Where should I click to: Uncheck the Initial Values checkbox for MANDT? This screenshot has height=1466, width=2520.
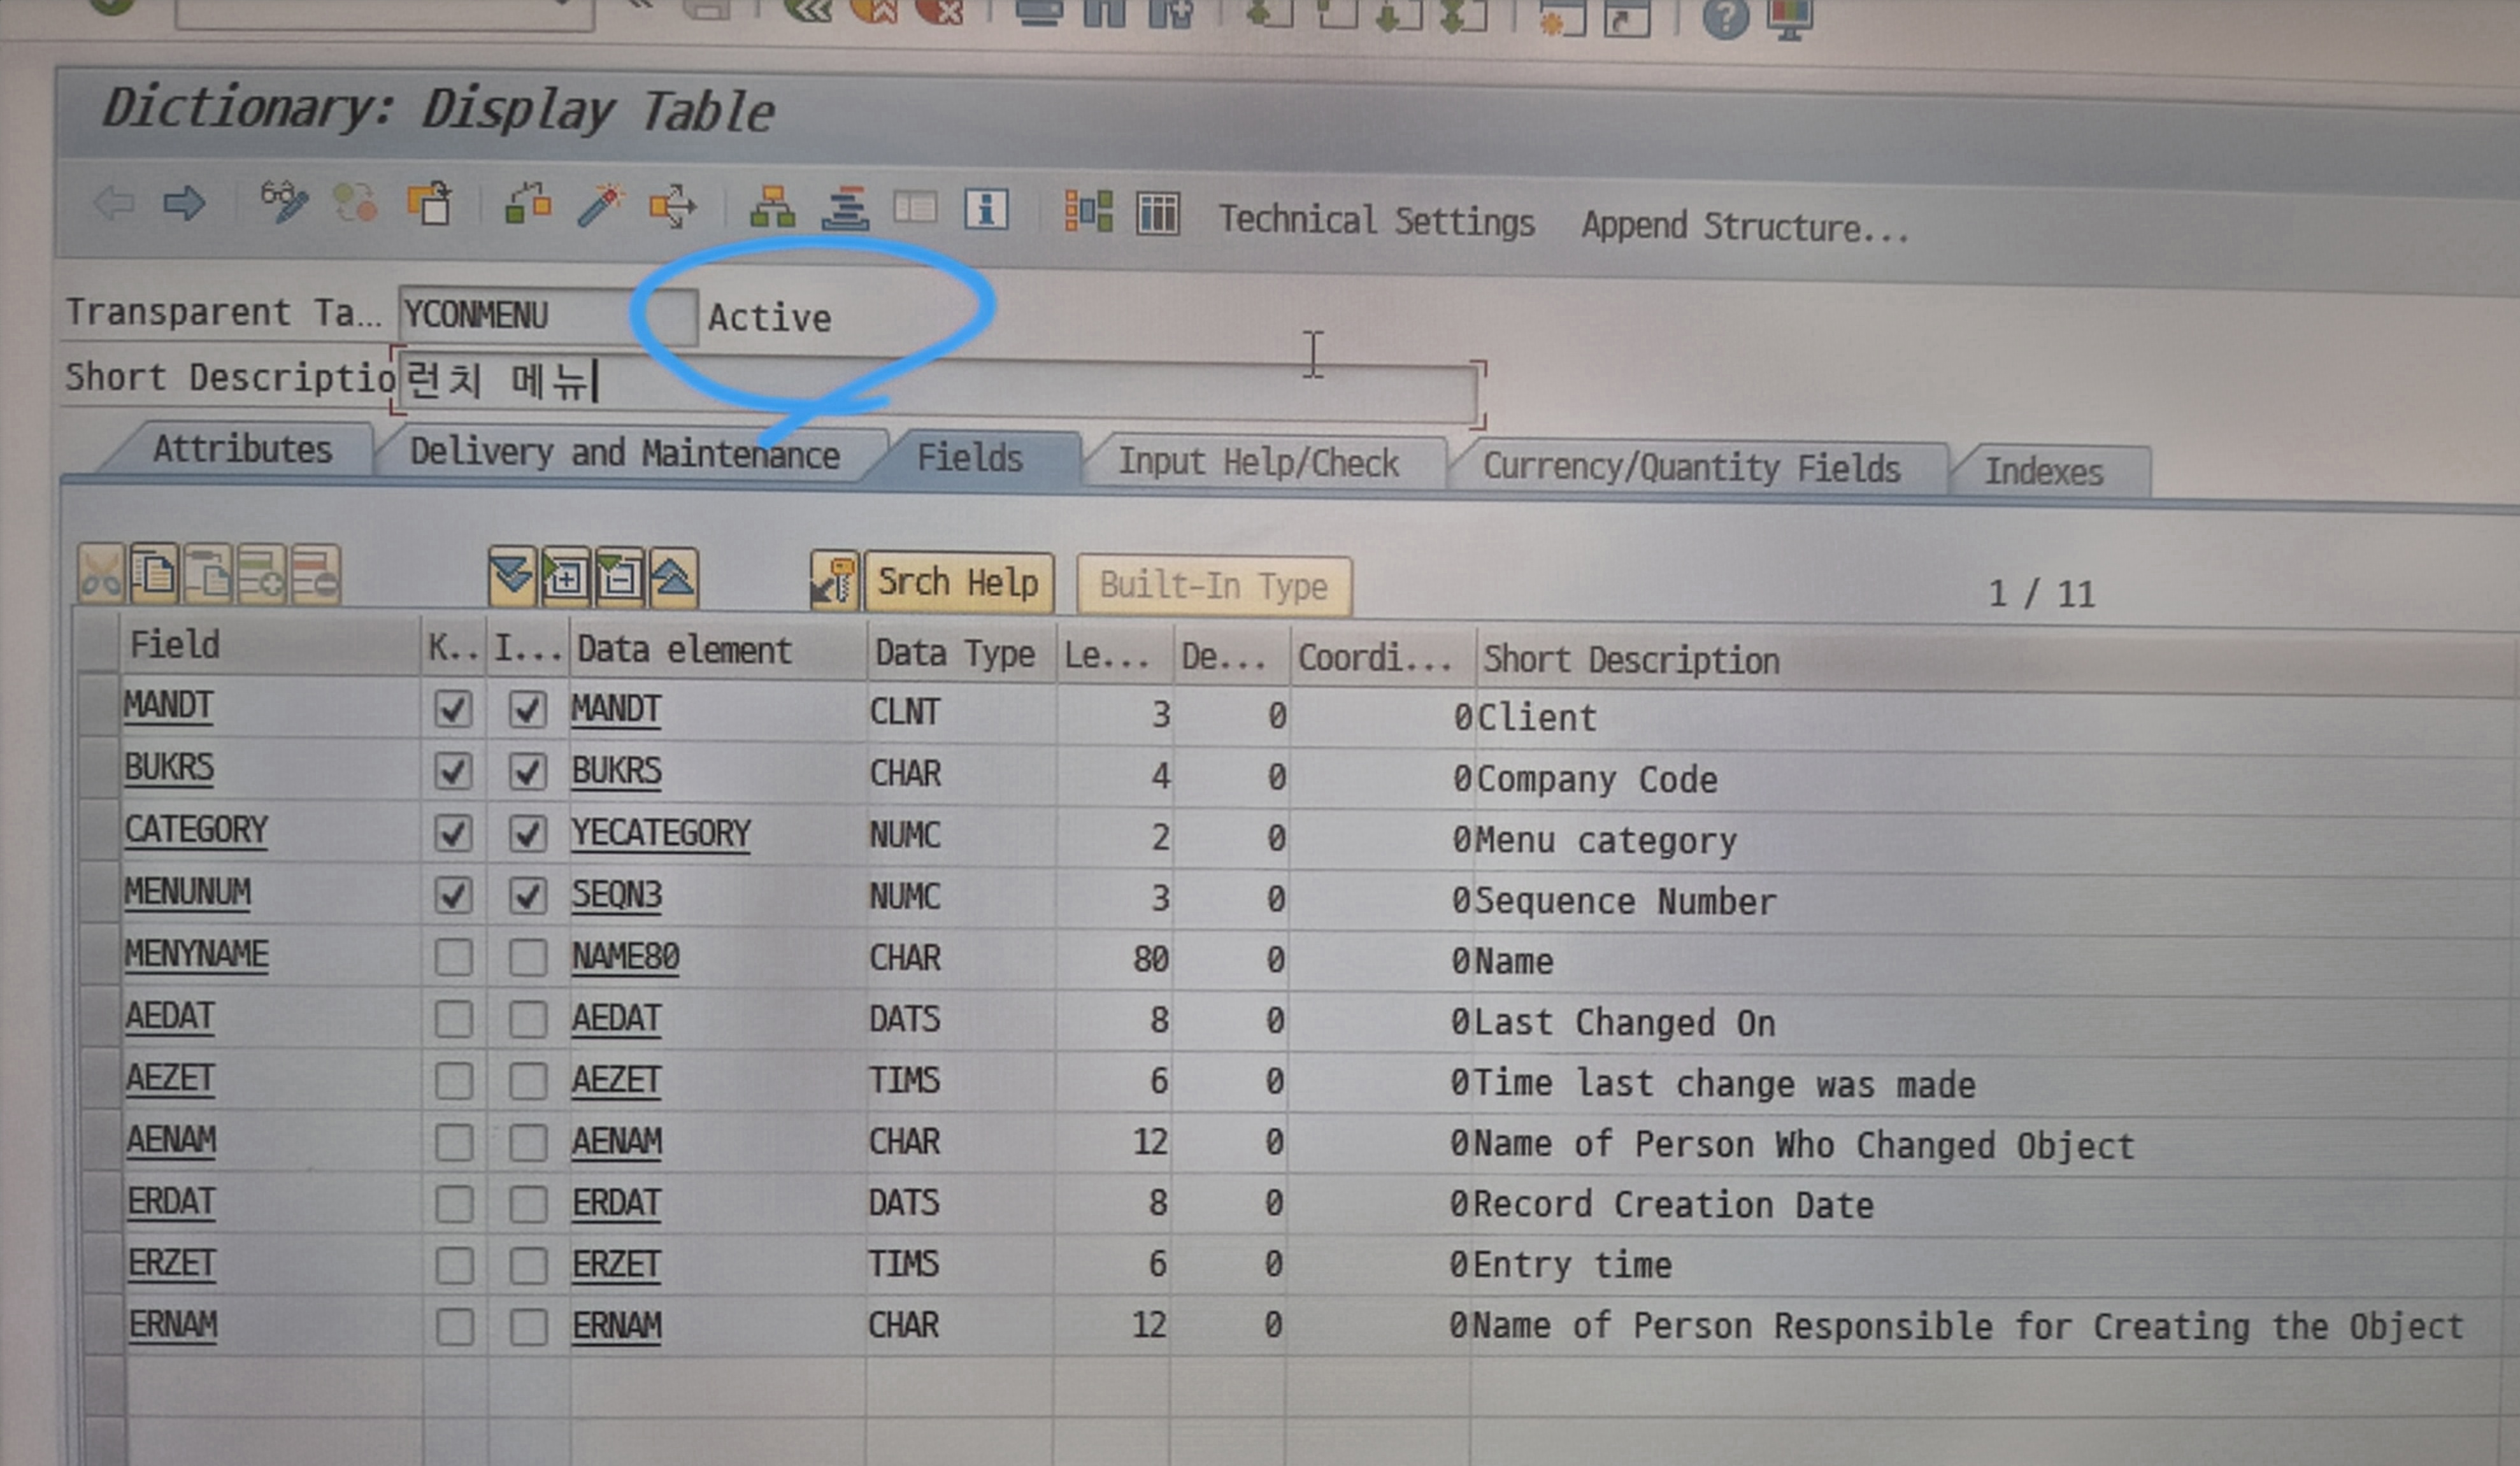[528, 710]
